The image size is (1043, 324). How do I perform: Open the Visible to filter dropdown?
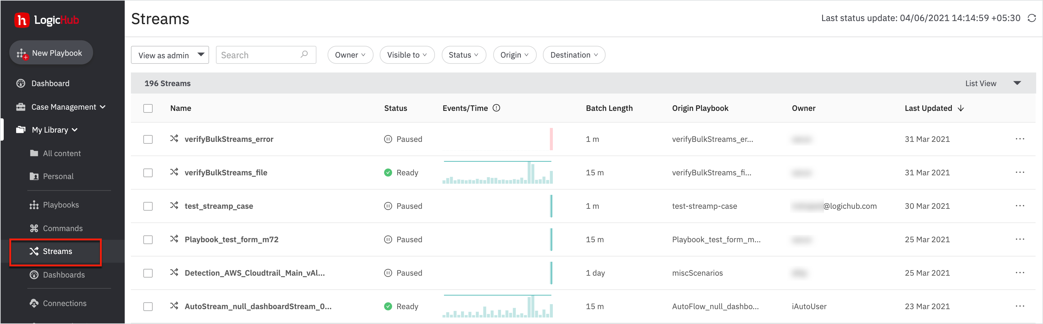click(407, 55)
